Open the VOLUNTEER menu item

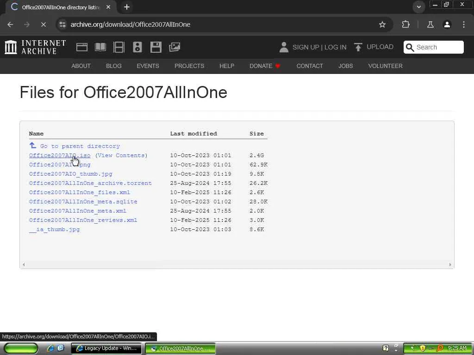385,66
